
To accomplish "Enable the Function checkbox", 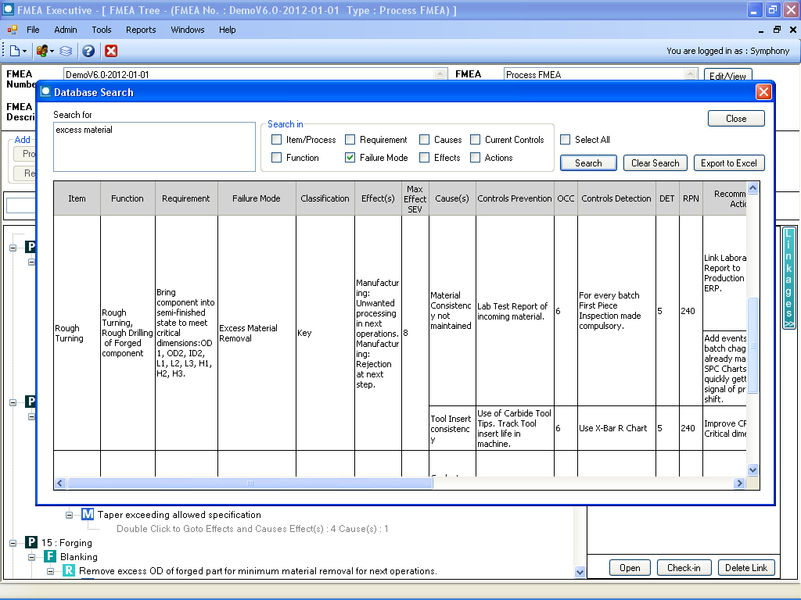I will [276, 158].
